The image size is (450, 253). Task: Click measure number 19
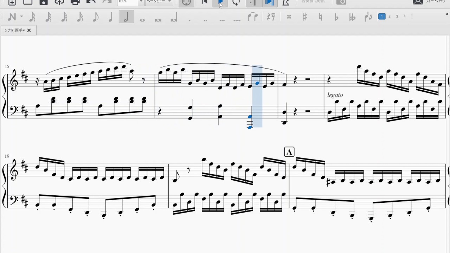[x=7, y=156]
